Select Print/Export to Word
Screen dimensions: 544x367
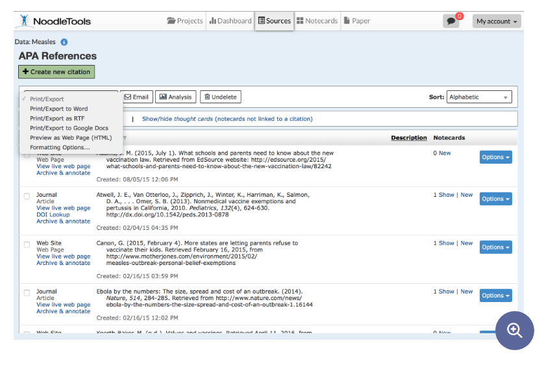58,108
